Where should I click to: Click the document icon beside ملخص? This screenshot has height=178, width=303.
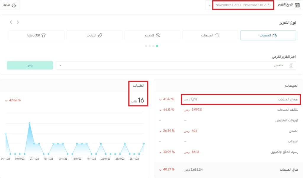[291, 65]
